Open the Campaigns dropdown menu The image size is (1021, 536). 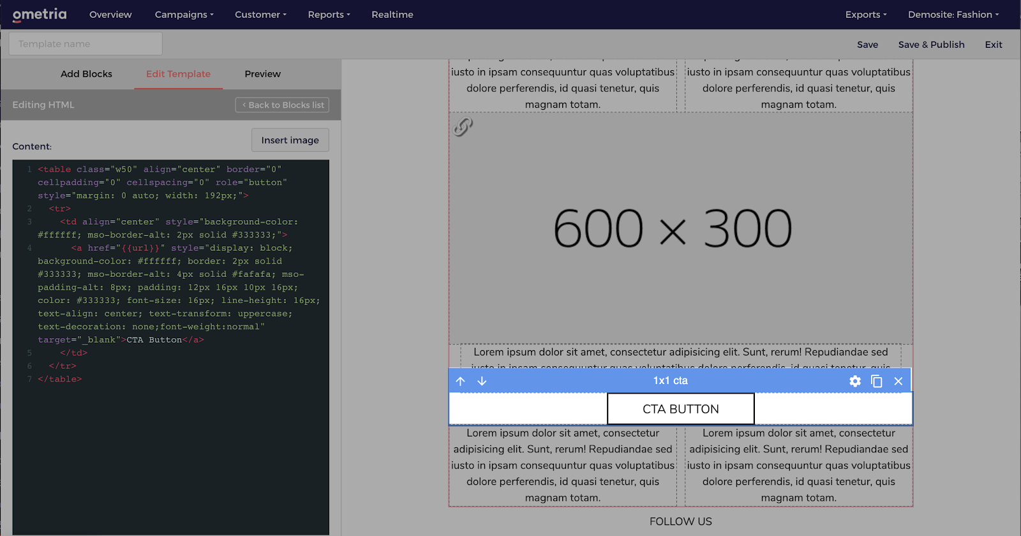[184, 15]
